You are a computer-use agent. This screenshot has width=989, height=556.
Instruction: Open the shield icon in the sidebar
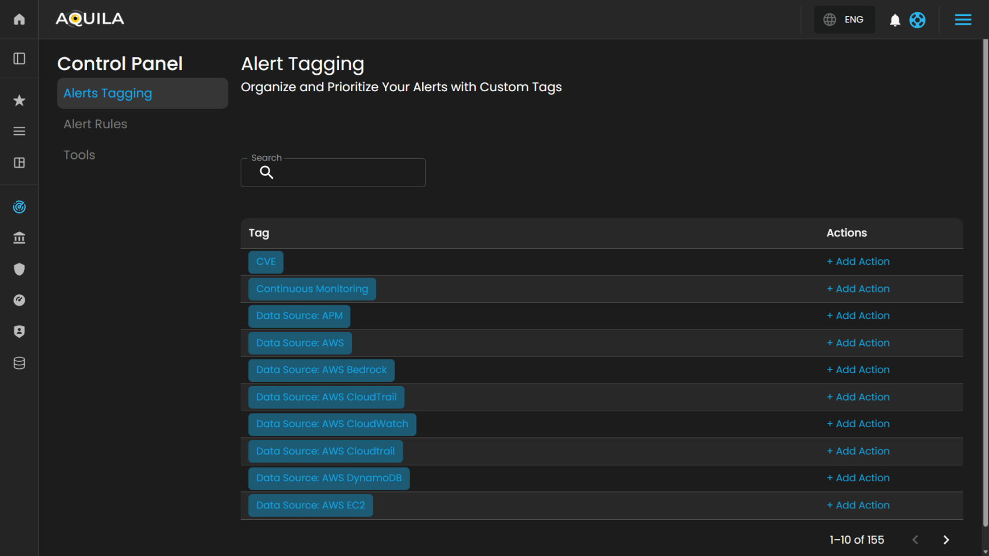(x=19, y=269)
